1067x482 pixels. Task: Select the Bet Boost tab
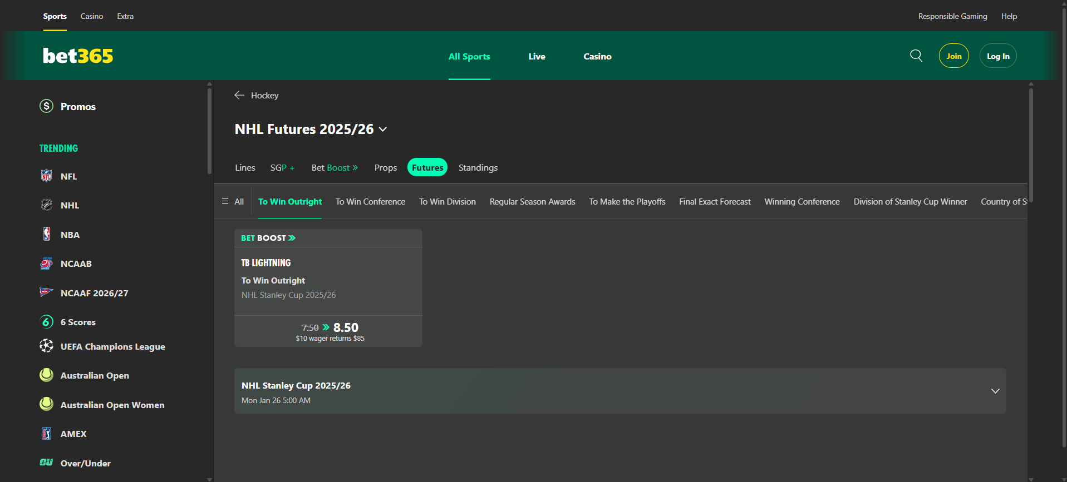pos(335,167)
